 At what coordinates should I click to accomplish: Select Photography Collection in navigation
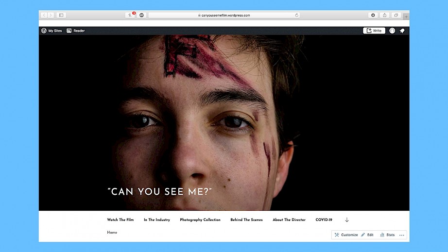pos(200,220)
